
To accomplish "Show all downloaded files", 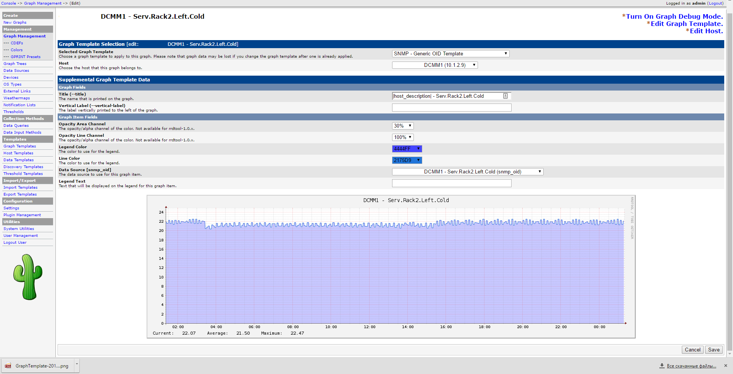I will click(691, 366).
